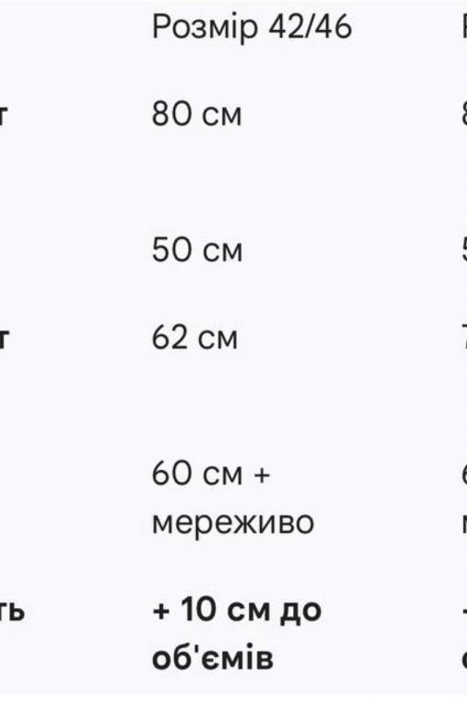Click the cut-off bold label beside "80 см"
This screenshot has width=467, height=701.
click(x=8, y=116)
